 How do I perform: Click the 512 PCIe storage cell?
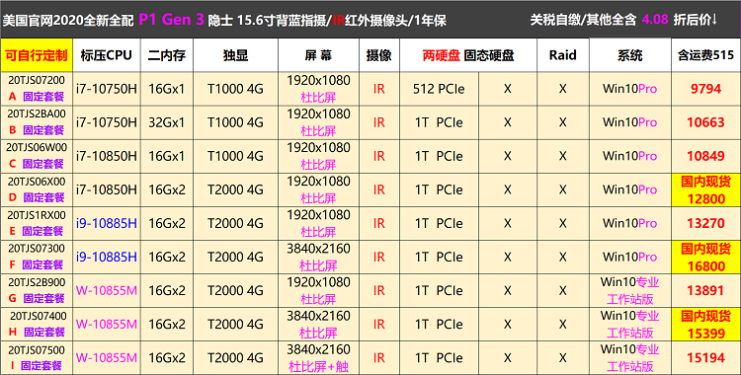439,89
